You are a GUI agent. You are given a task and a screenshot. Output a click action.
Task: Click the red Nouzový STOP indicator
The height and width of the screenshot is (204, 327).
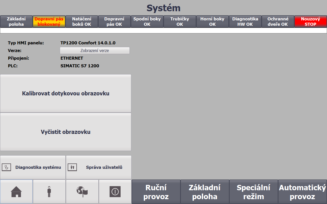coord(310,22)
